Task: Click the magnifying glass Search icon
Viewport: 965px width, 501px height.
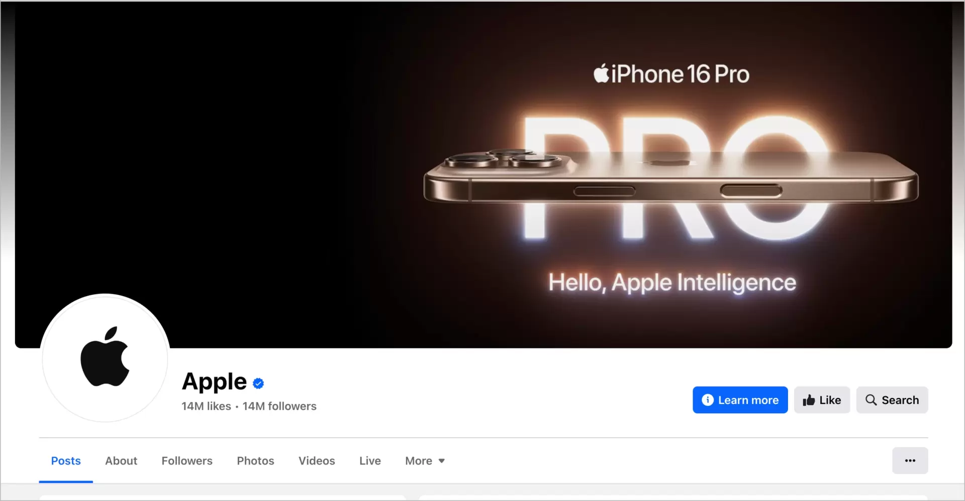Action: click(x=871, y=400)
